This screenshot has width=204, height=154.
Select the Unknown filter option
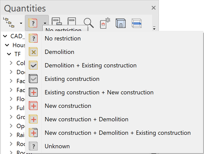pos(114,146)
